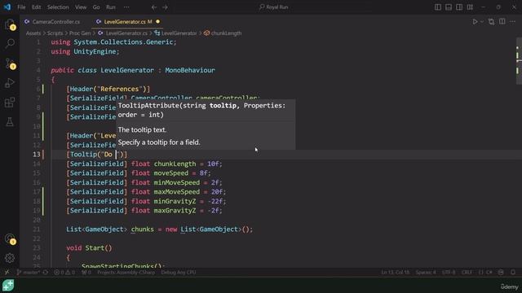Click on maxGravityZ on line 19
The width and height of the screenshot is (522, 293).
point(175,211)
